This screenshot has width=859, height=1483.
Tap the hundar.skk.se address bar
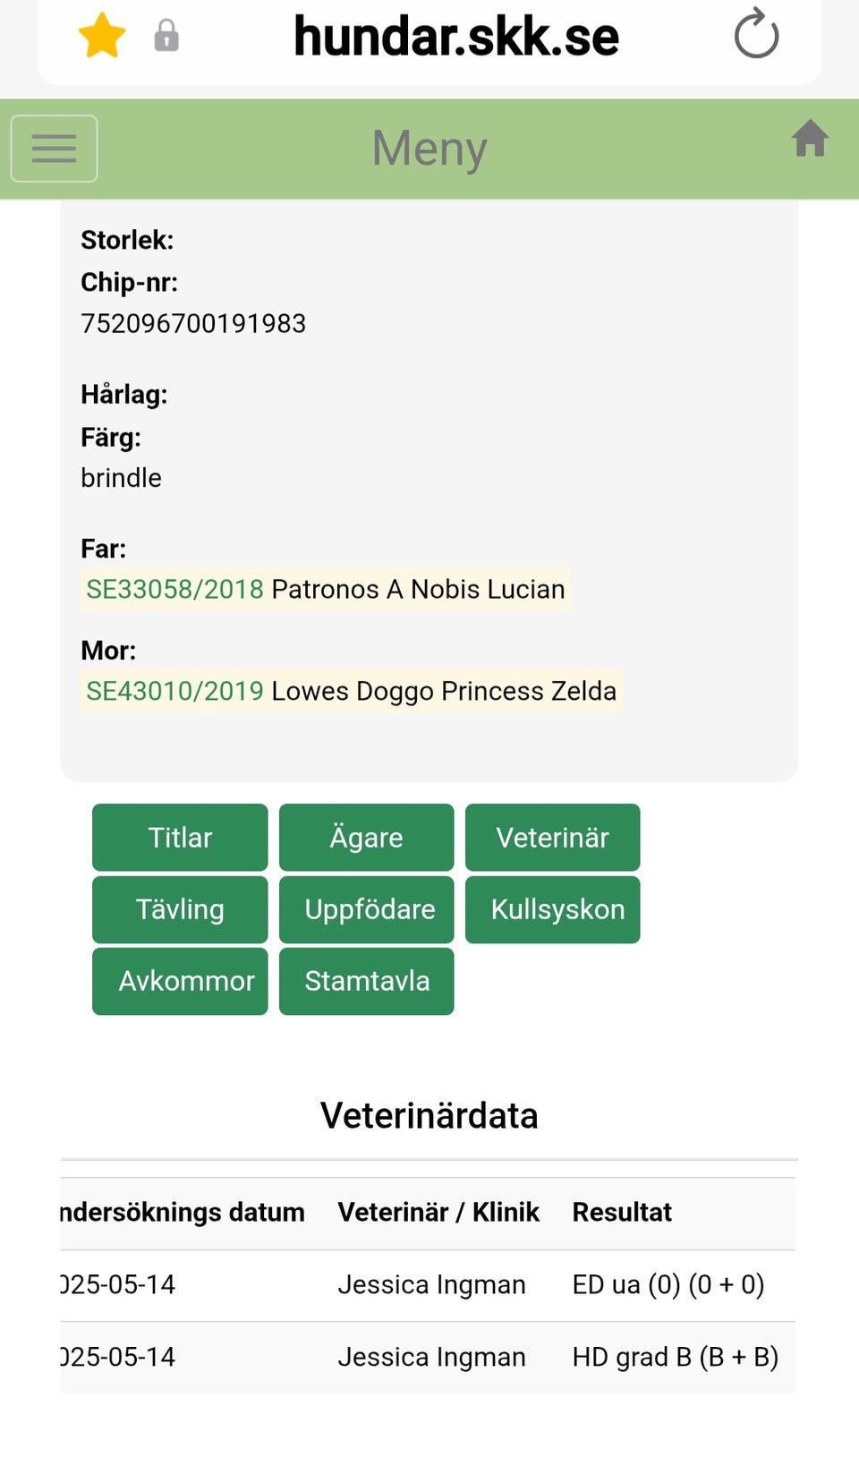click(x=455, y=37)
